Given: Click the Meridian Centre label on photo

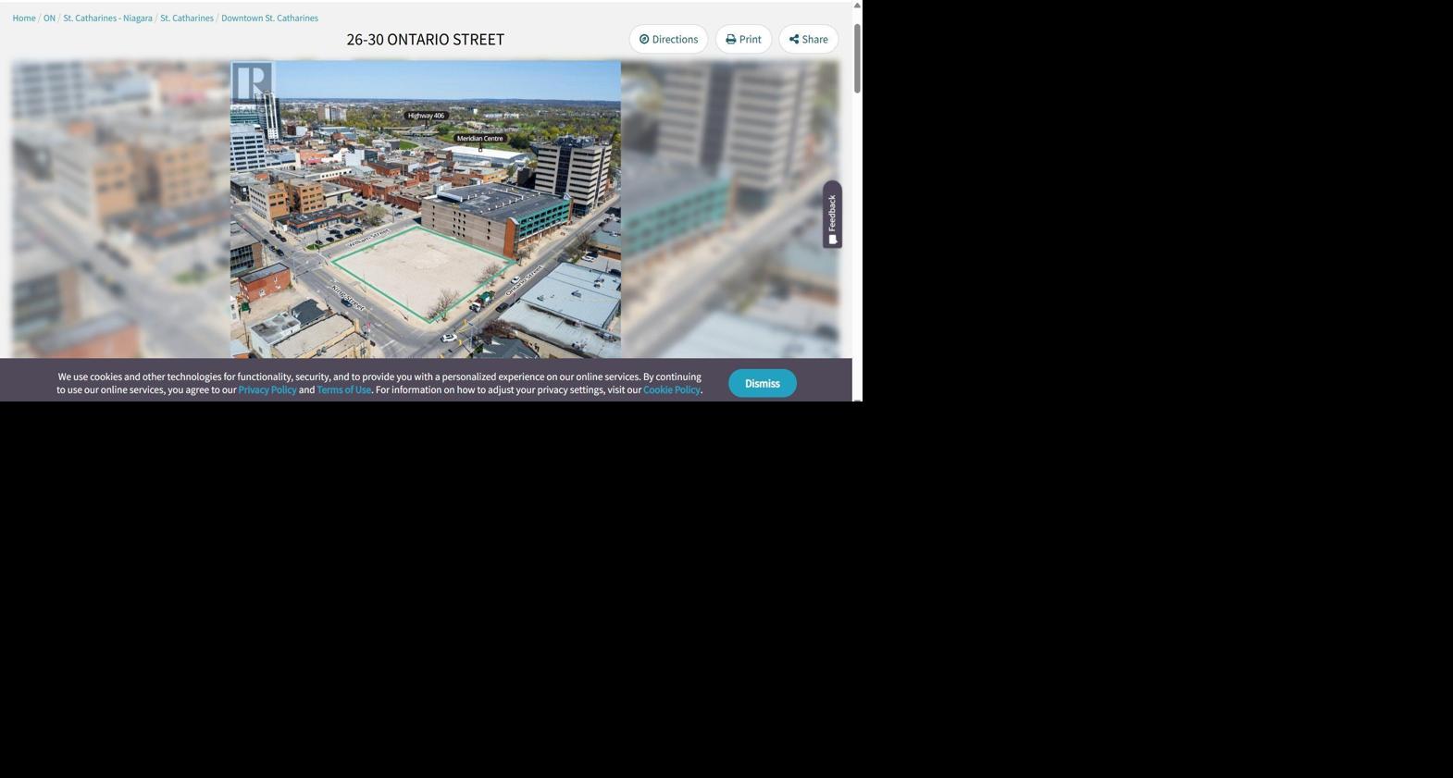Looking at the screenshot, I should tap(479, 139).
